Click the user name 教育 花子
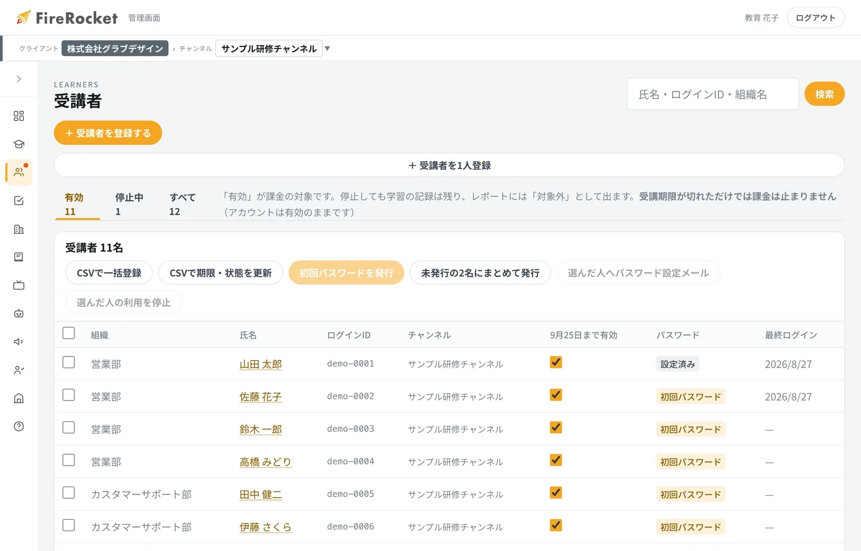Viewport: 861px width, 551px height. tap(761, 18)
